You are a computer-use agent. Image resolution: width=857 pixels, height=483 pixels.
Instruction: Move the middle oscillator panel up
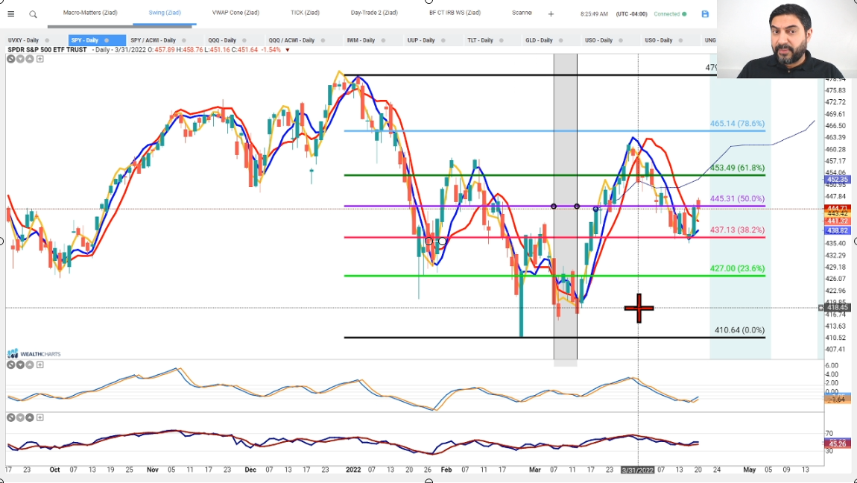[x=30, y=364]
